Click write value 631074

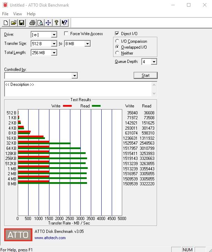pyautogui.click(x=131, y=133)
